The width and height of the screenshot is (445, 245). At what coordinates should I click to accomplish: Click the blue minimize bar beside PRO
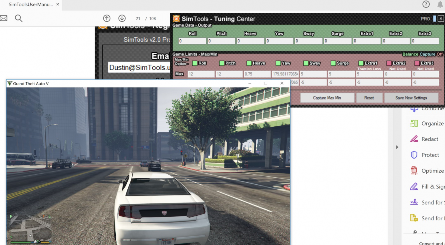[x=434, y=19]
